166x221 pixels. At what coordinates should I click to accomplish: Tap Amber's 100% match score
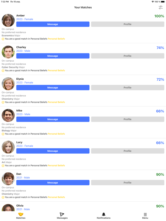159,16
